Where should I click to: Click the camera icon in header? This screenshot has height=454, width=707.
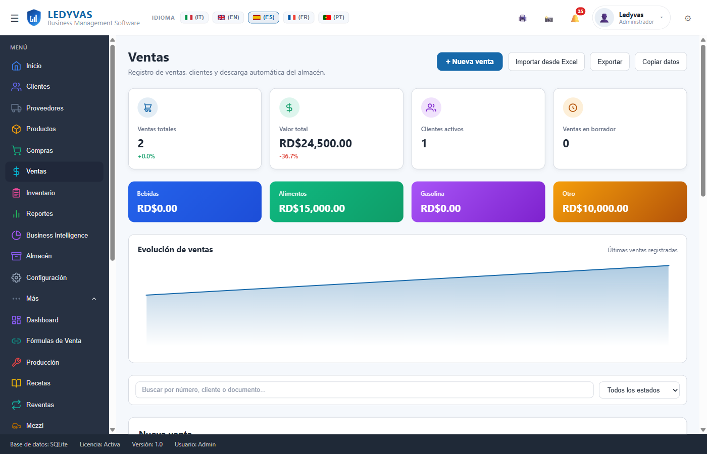[x=549, y=19]
